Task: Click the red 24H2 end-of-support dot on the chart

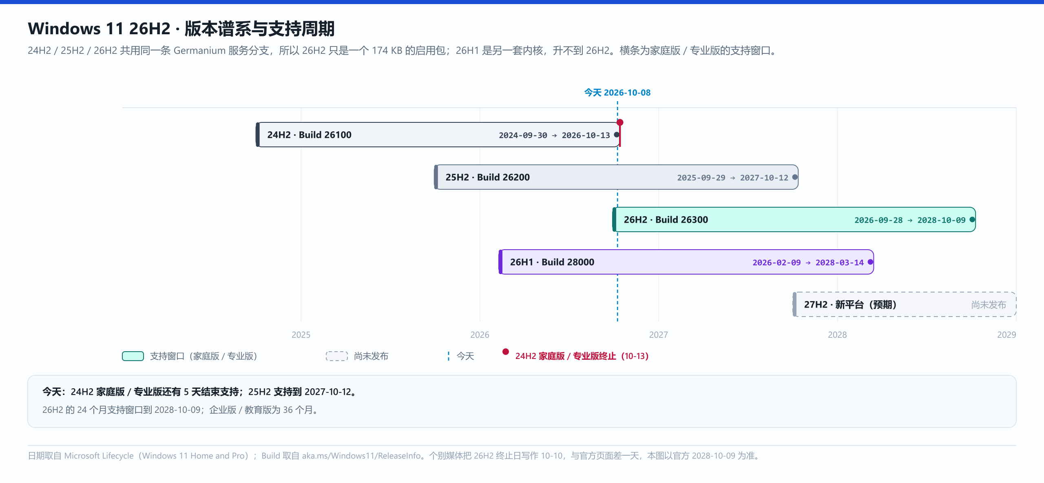Action: click(x=620, y=122)
